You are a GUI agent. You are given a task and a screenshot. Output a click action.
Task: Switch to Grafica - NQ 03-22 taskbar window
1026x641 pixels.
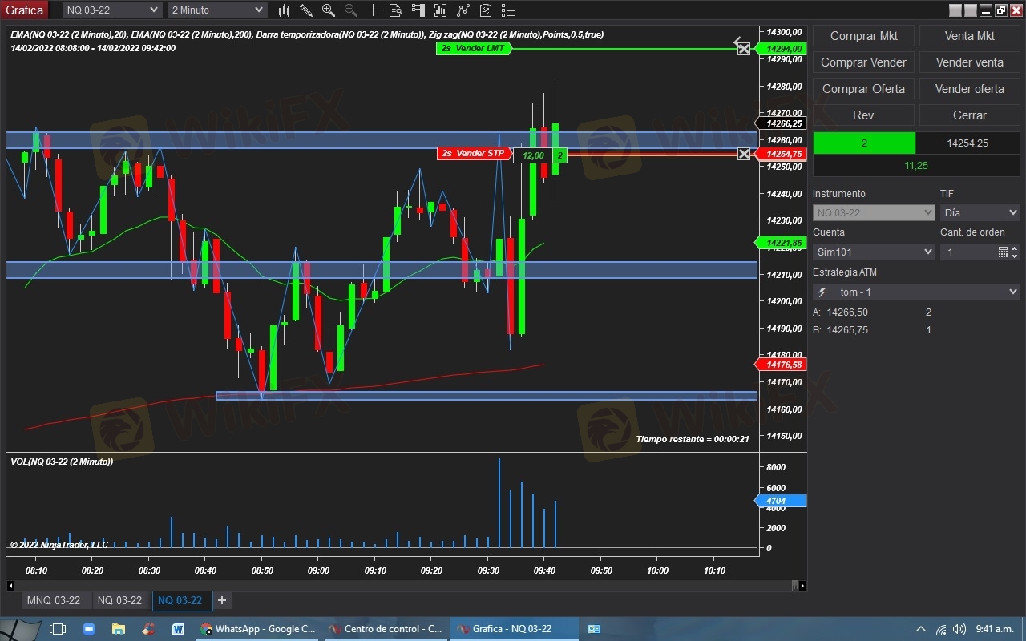pyautogui.click(x=514, y=629)
